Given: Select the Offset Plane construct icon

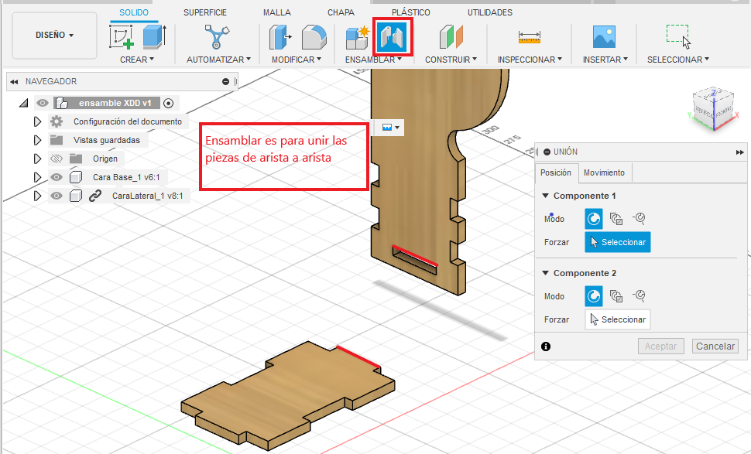Looking at the screenshot, I should (x=451, y=37).
